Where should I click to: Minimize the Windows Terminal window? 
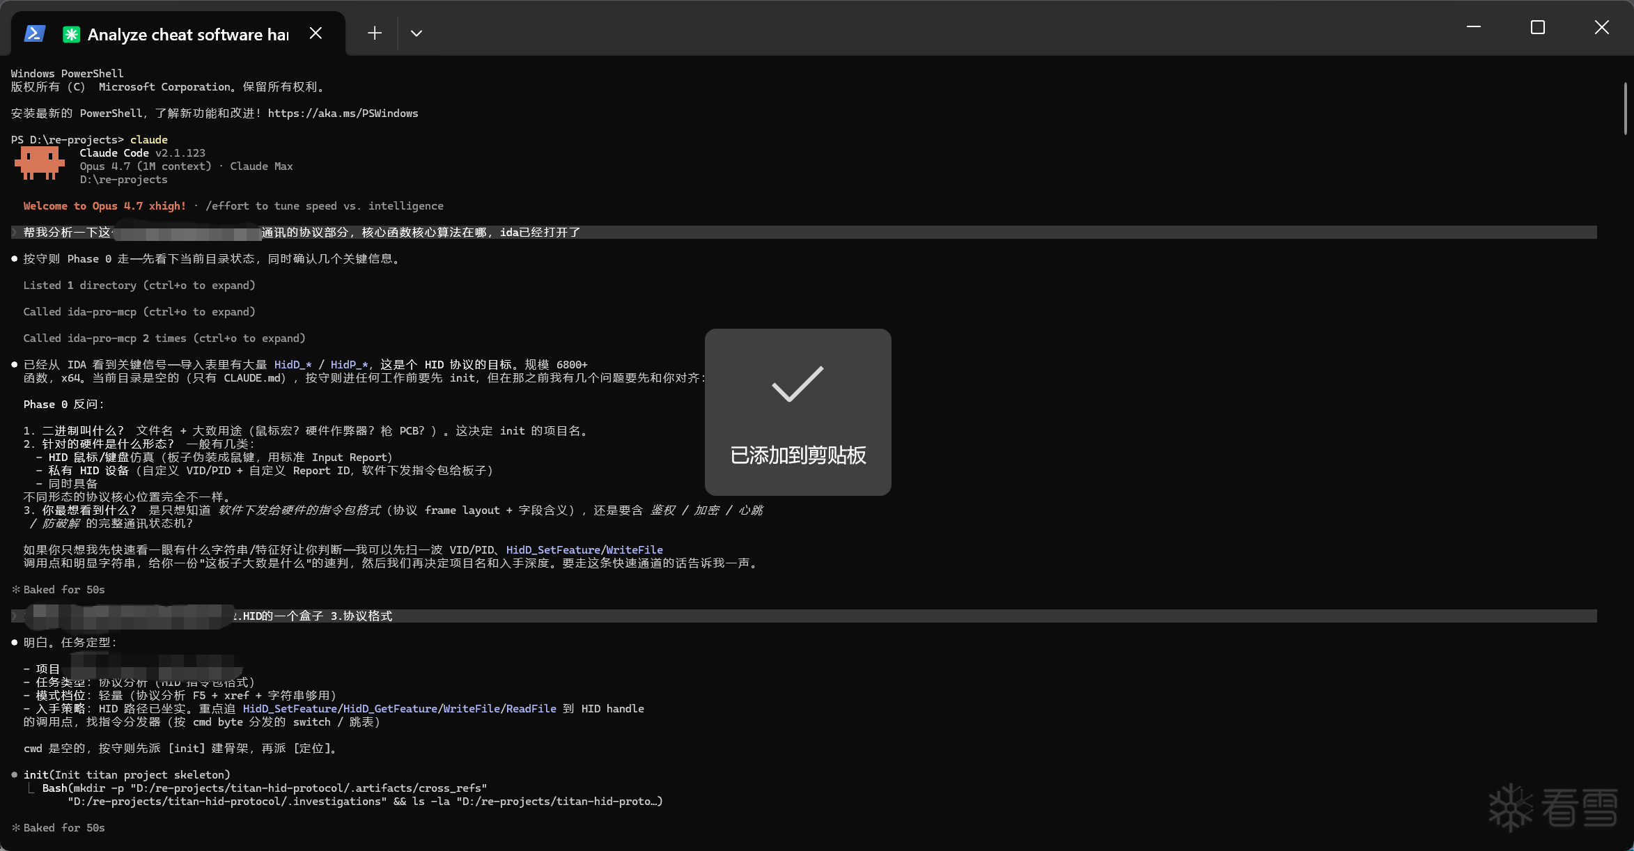pyautogui.click(x=1474, y=27)
